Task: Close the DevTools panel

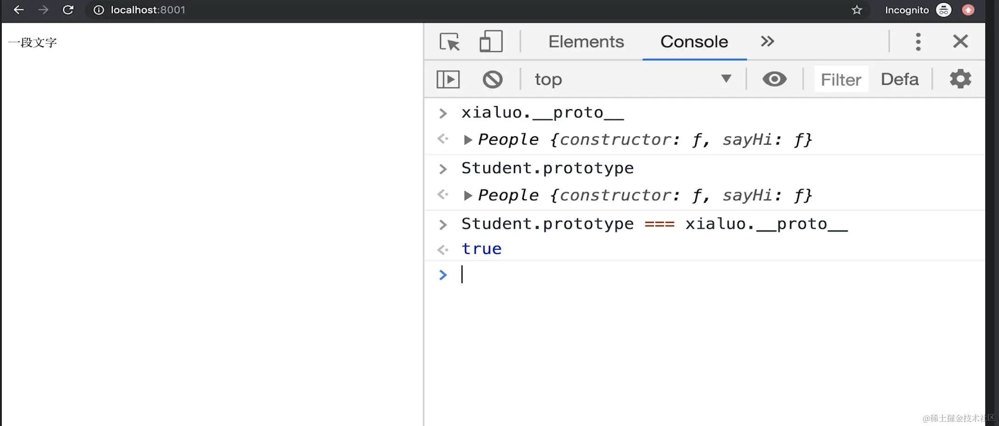Action: pyautogui.click(x=960, y=42)
